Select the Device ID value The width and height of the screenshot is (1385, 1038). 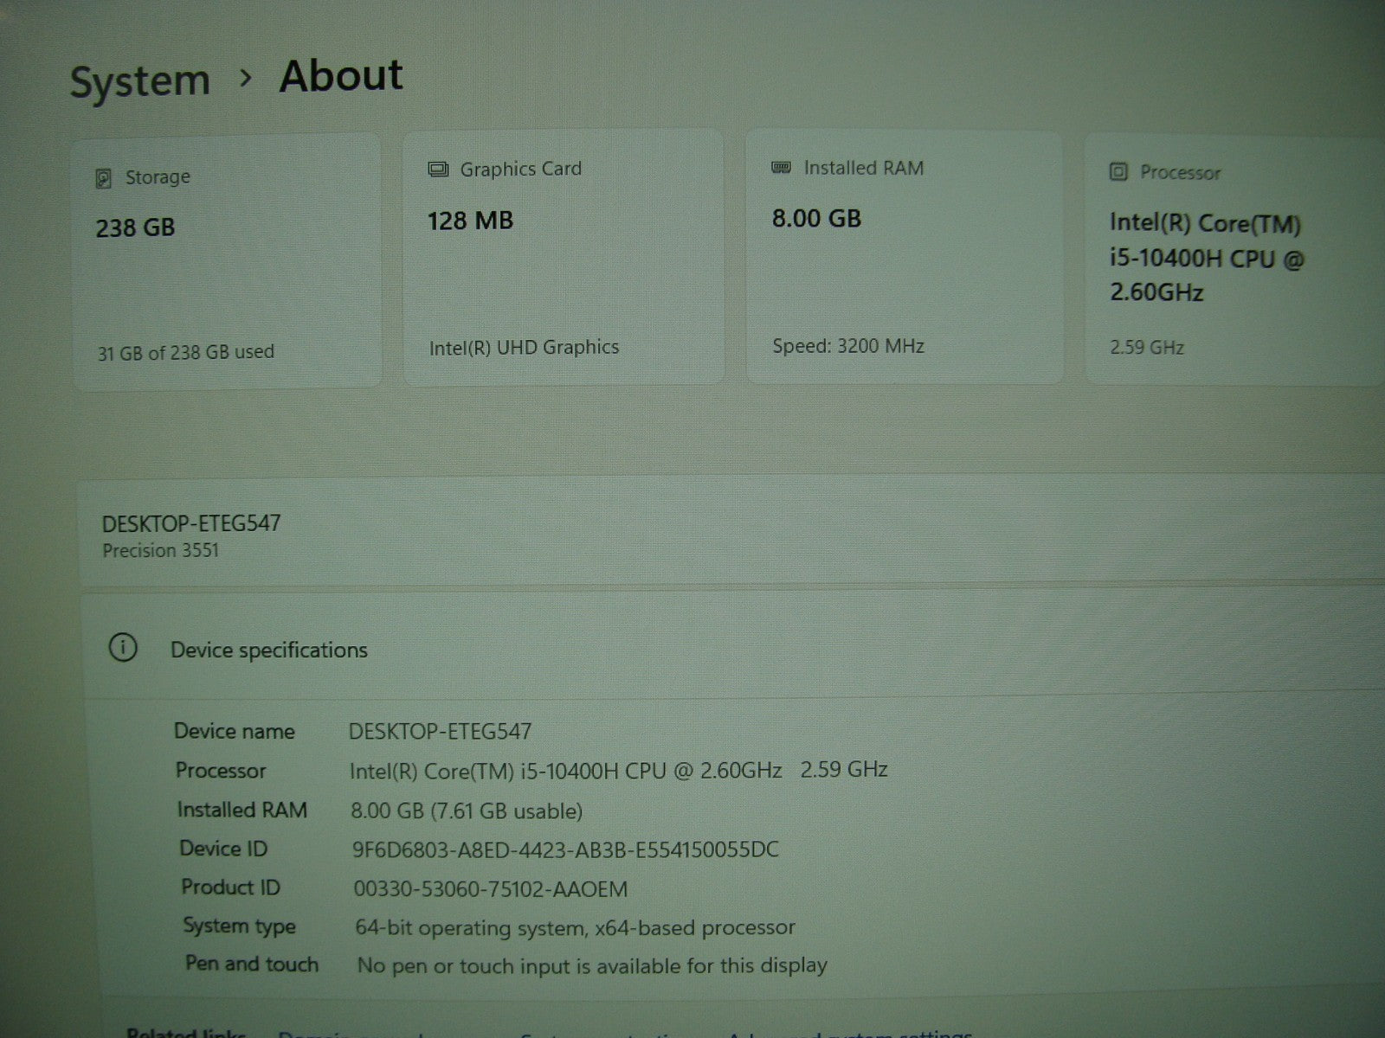[565, 850]
